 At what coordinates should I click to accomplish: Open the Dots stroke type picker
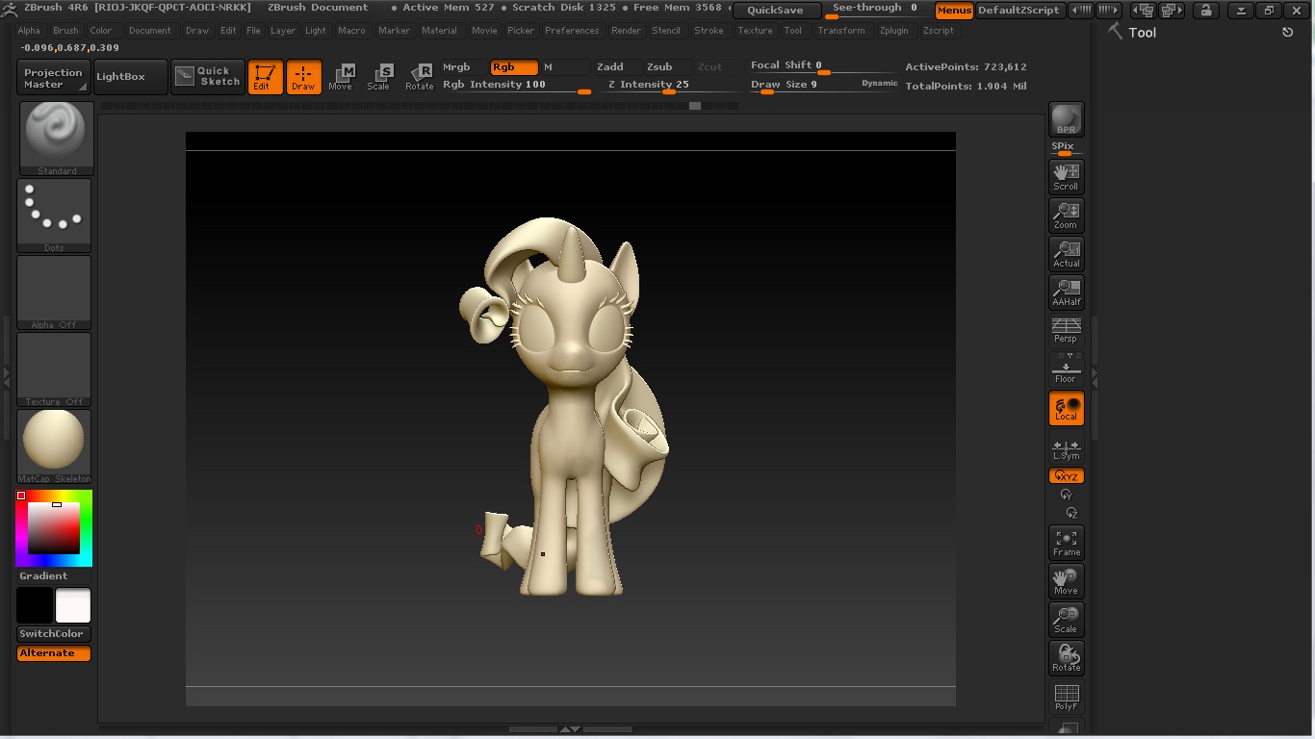tap(54, 216)
